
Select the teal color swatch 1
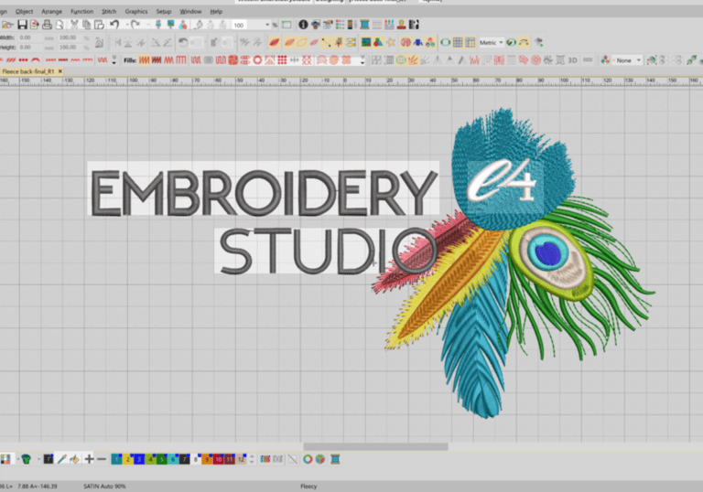coord(116,459)
